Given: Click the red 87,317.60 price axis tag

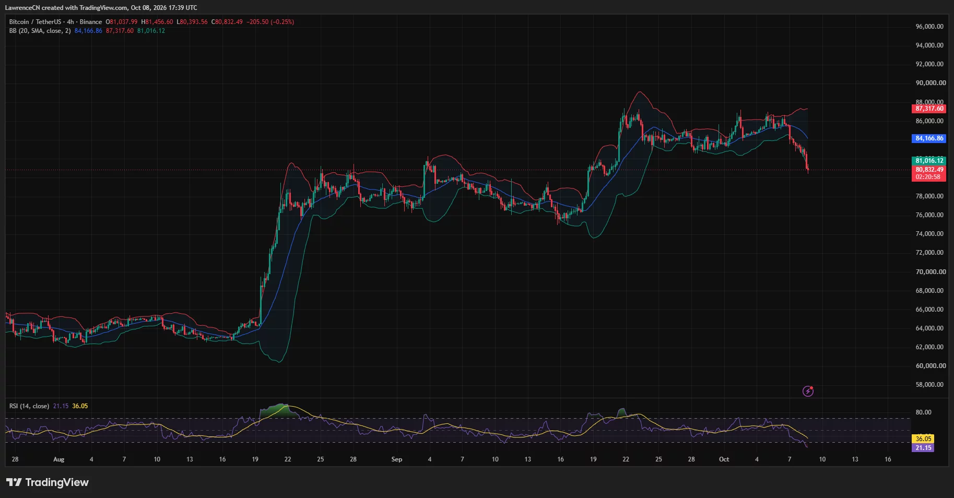Looking at the screenshot, I should (x=929, y=109).
